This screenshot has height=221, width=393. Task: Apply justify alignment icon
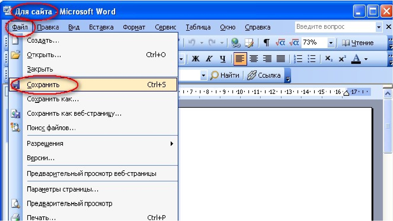(x=280, y=59)
